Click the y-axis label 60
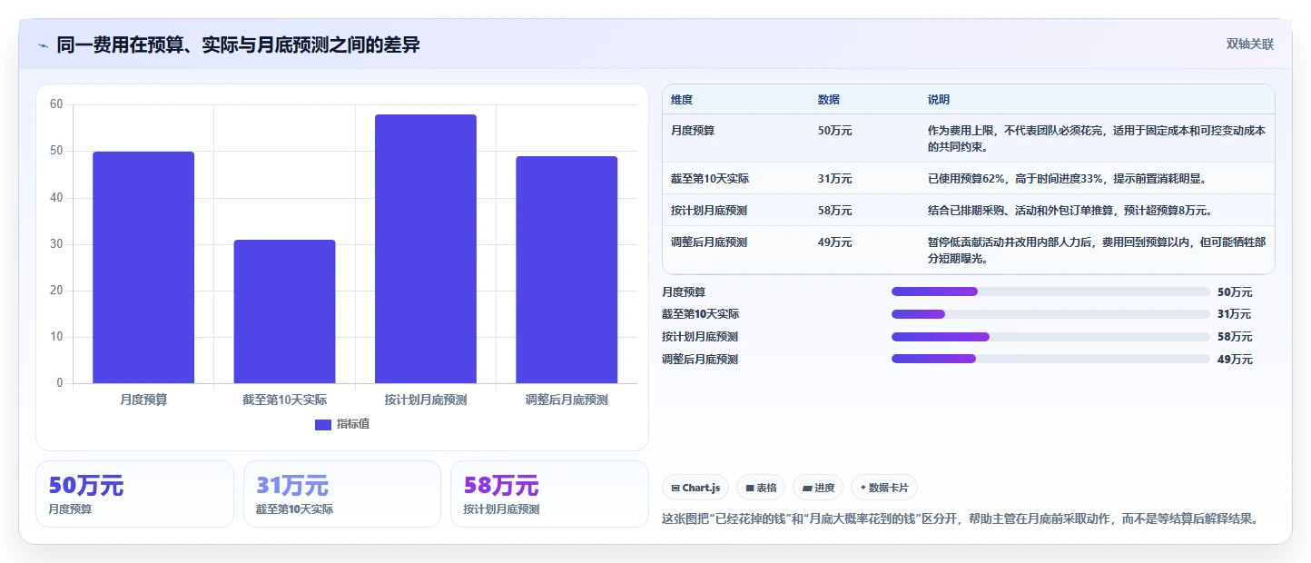Image resolution: width=1311 pixels, height=563 pixels. tap(56, 104)
